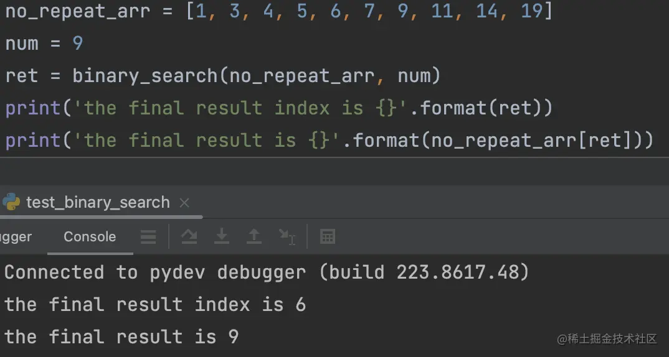
Task: Click the Run to Cursor icon
Action: 287,237
